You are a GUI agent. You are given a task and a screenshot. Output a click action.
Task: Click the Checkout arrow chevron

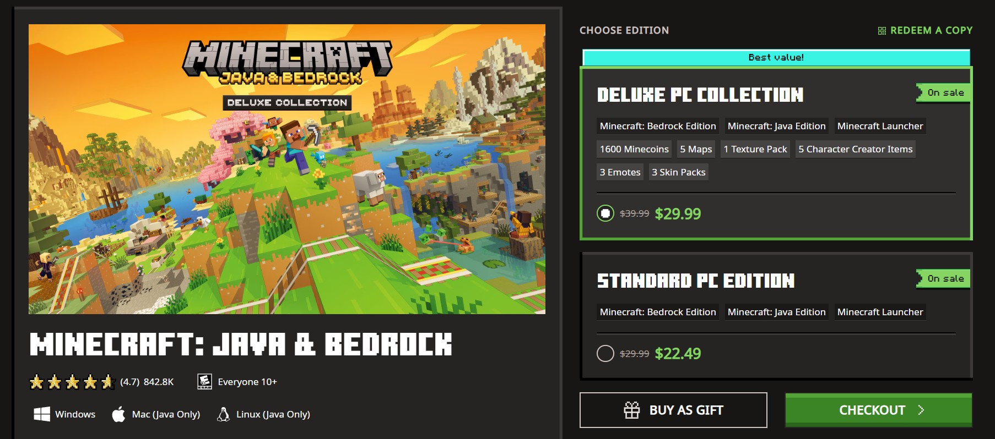921,410
